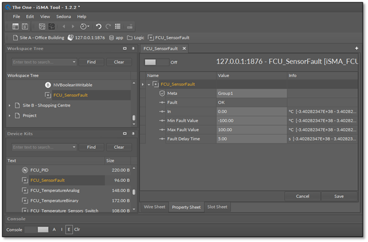Click the Save button
The height and width of the screenshot is (242, 368).
[x=339, y=196]
